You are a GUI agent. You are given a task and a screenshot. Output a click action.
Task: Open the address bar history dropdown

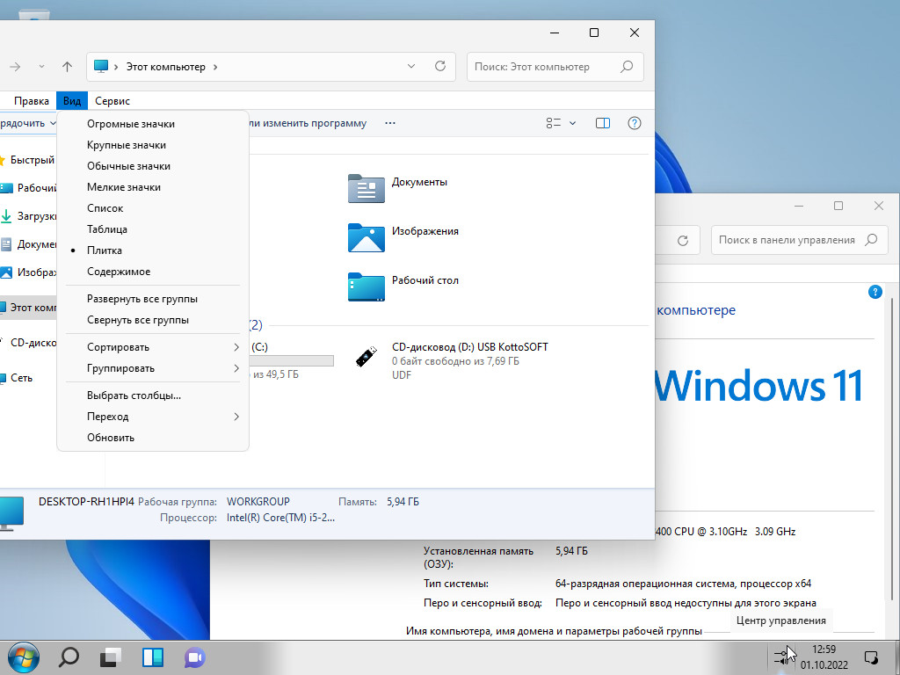(x=411, y=67)
